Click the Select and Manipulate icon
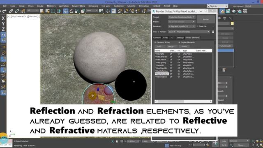Screen dimensions: 263x148 [108, 11]
